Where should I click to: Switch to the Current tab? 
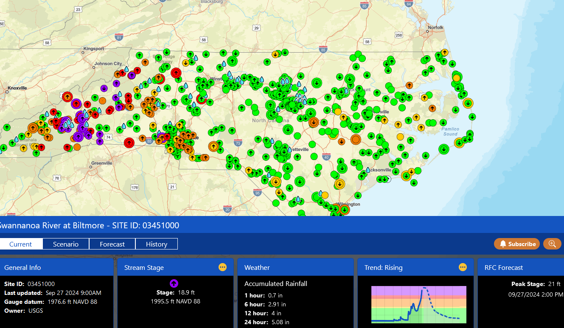[21, 244]
